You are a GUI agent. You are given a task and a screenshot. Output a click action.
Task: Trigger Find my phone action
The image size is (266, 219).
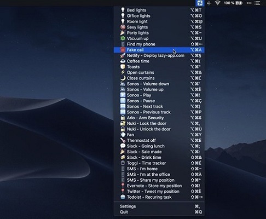159,44
